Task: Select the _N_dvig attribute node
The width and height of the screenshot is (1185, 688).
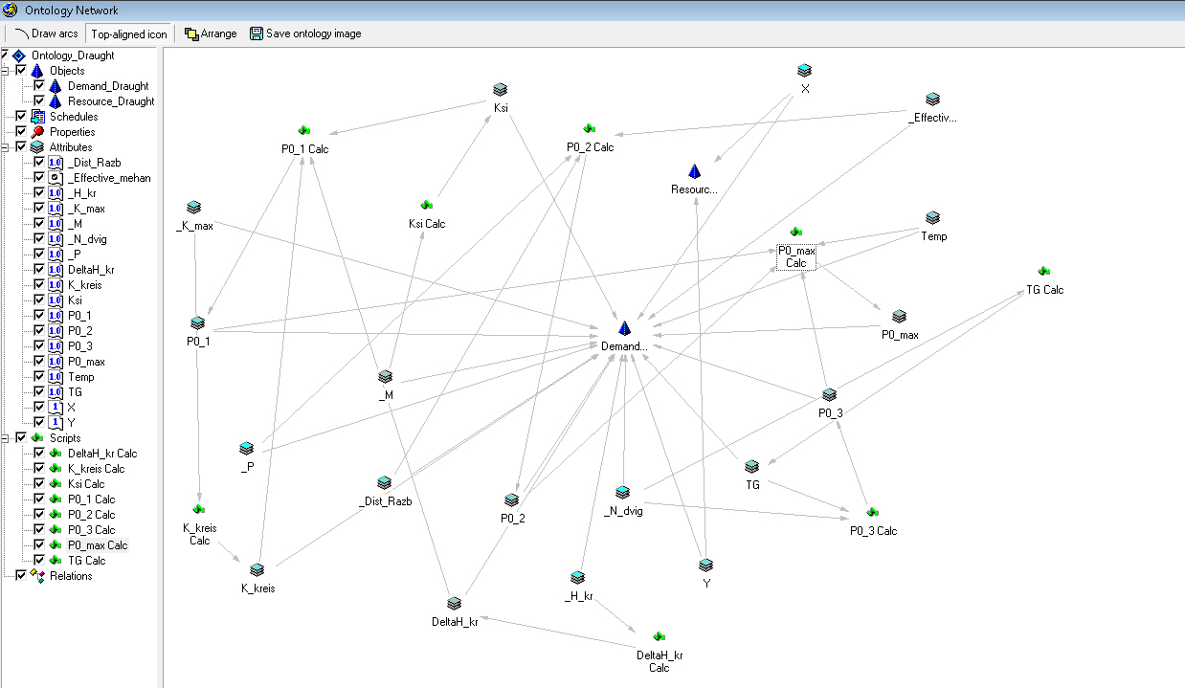Action: tap(623, 493)
